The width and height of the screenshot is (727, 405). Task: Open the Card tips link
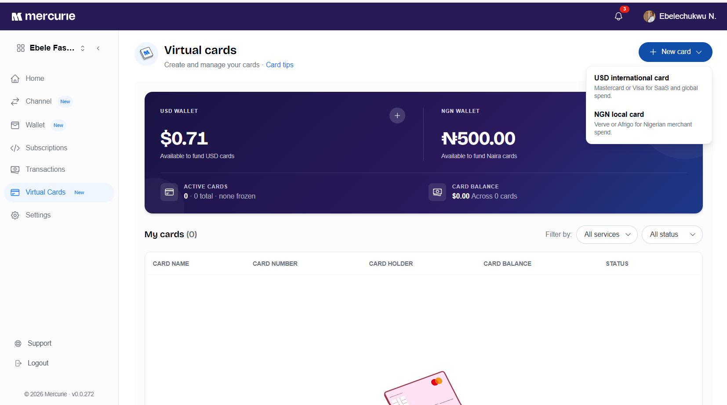[x=280, y=65]
